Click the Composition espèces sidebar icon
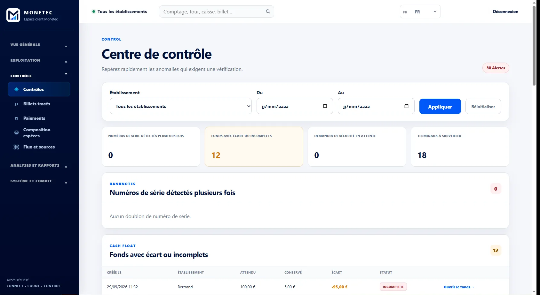The height and width of the screenshot is (295, 540). pos(16,132)
